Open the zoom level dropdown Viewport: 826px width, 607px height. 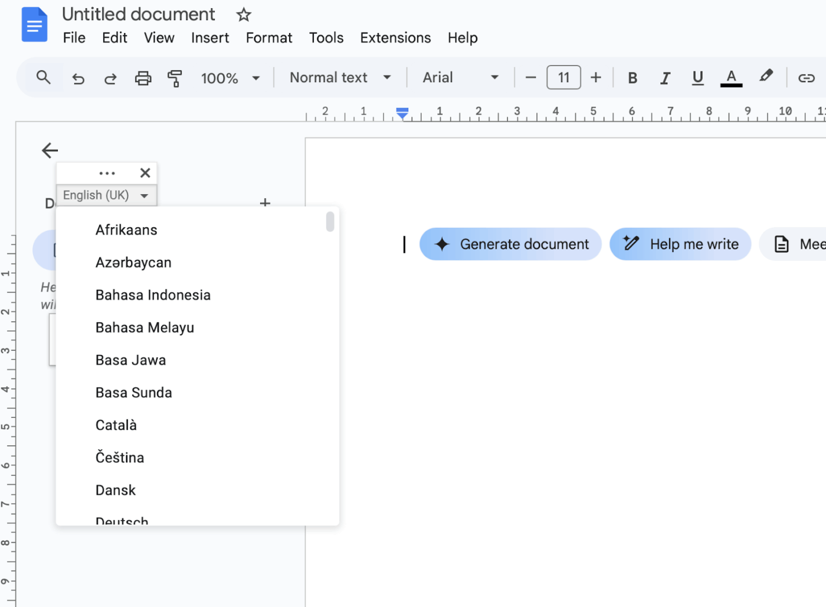coord(231,77)
